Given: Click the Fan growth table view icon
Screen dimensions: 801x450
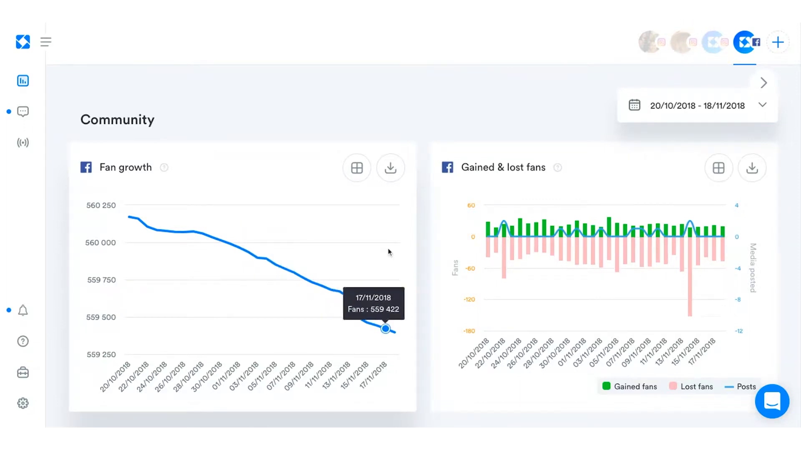Looking at the screenshot, I should coord(357,167).
